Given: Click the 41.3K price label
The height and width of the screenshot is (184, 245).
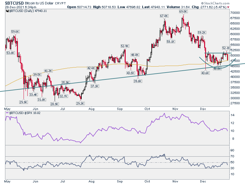Looking at the screenshot, I should [48, 71].
